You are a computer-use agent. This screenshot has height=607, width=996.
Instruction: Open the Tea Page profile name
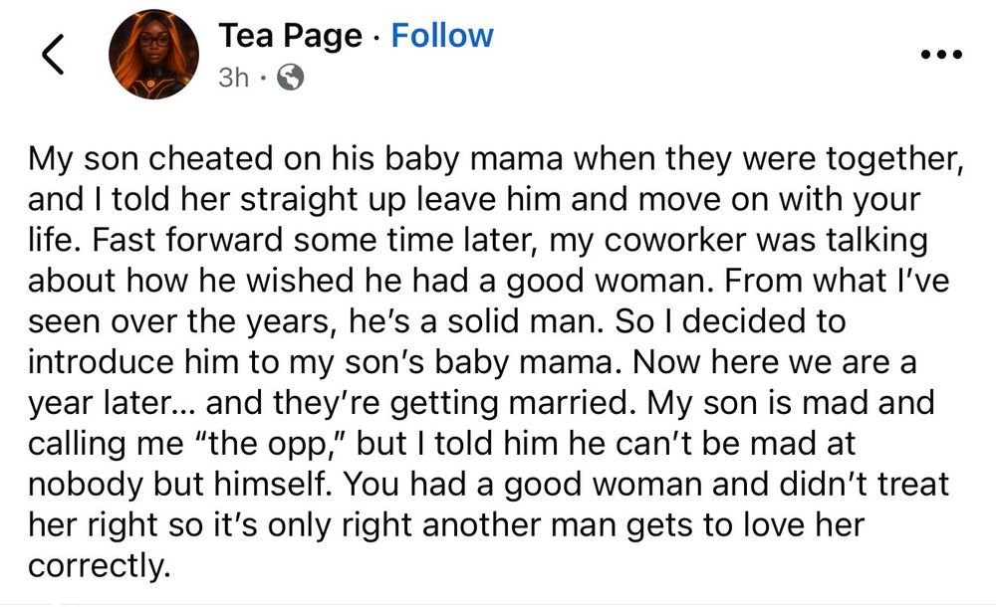pos(290,36)
